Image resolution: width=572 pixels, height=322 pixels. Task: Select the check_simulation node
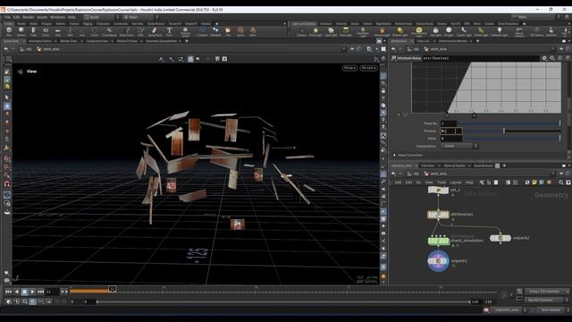tap(439, 241)
